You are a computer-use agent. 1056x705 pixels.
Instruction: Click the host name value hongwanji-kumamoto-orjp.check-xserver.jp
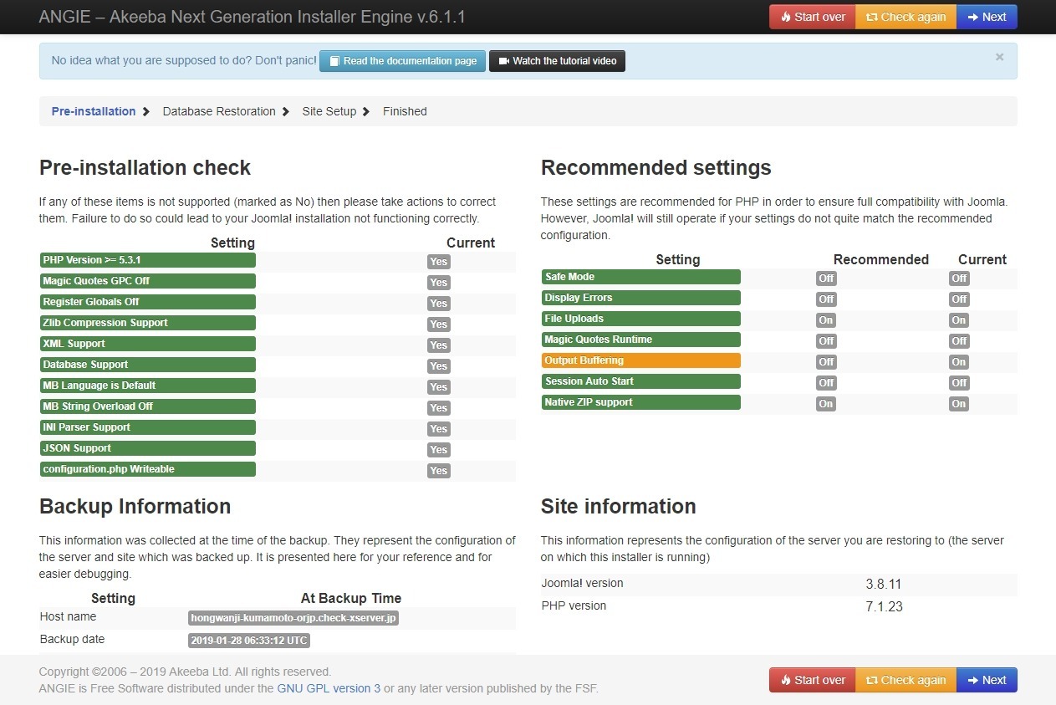293,619
